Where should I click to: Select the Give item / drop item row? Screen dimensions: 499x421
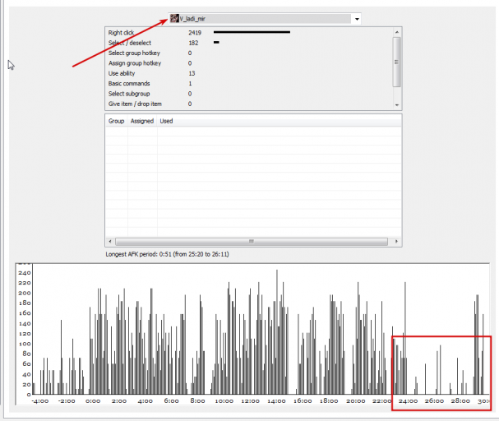tap(249, 104)
